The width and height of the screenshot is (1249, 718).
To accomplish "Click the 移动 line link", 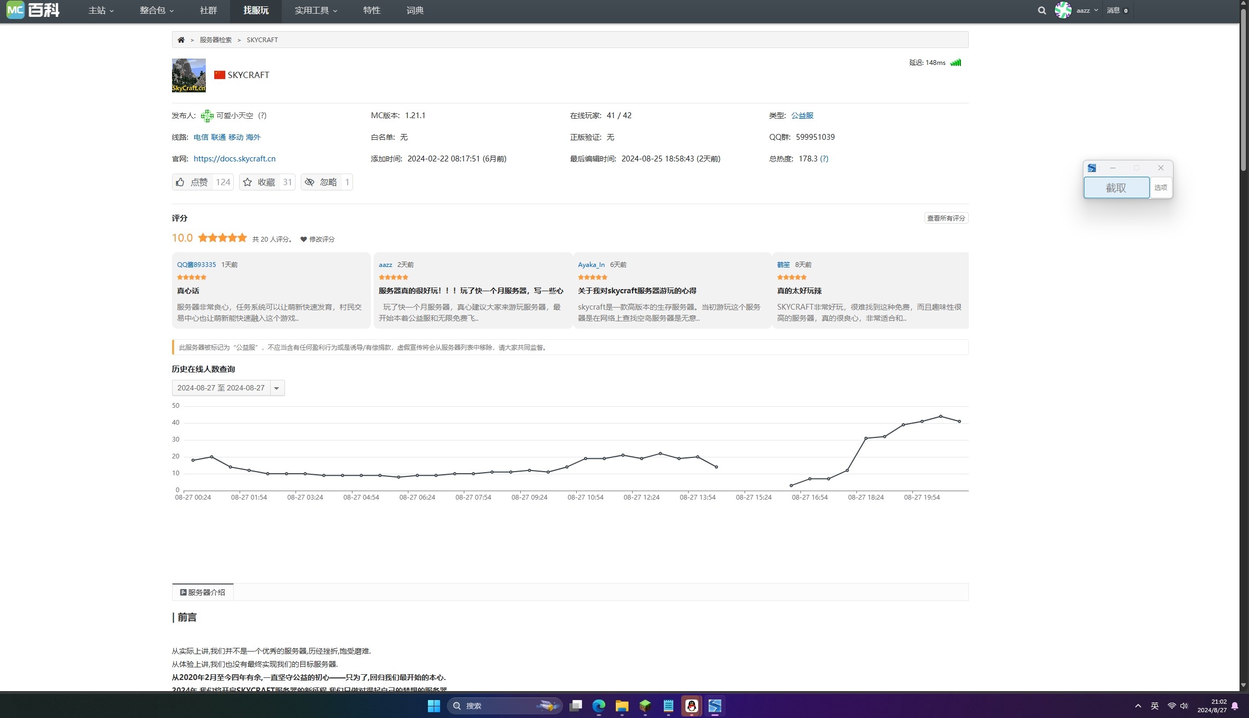I will point(236,137).
